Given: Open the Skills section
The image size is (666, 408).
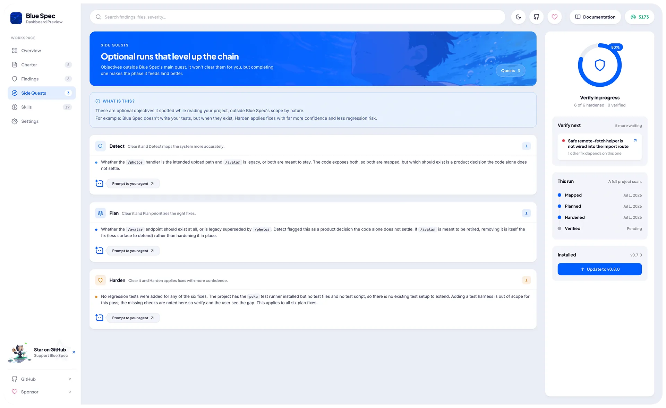Looking at the screenshot, I should (42, 107).
